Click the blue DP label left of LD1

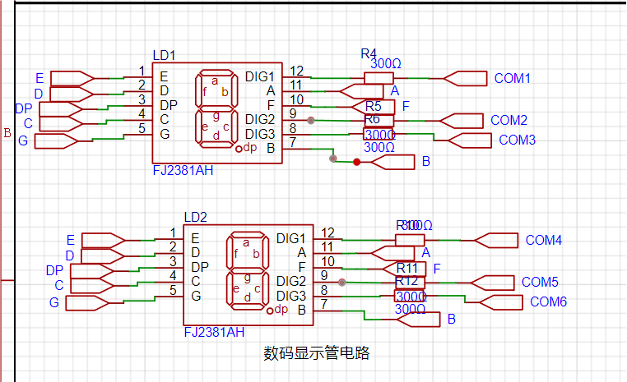click(x=24, y=108)
